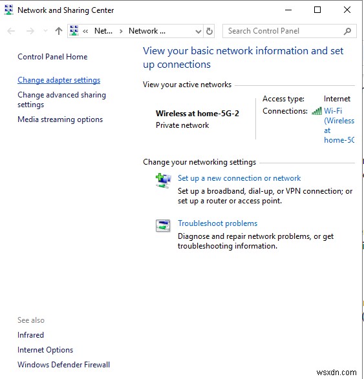This screenshot has width=364, height=379.
Task: Click the search magnifier icon
Action: (x=347, y=31)
